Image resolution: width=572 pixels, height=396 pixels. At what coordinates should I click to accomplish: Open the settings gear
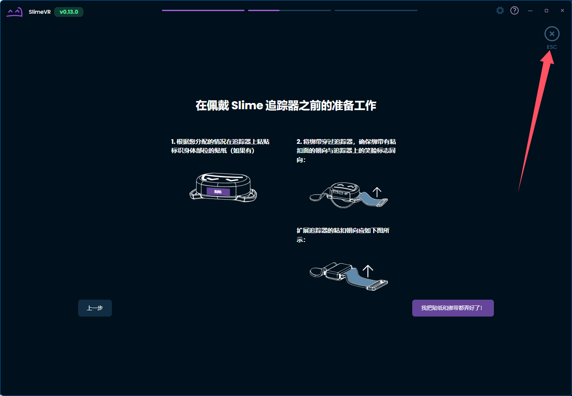click(500, 10)
